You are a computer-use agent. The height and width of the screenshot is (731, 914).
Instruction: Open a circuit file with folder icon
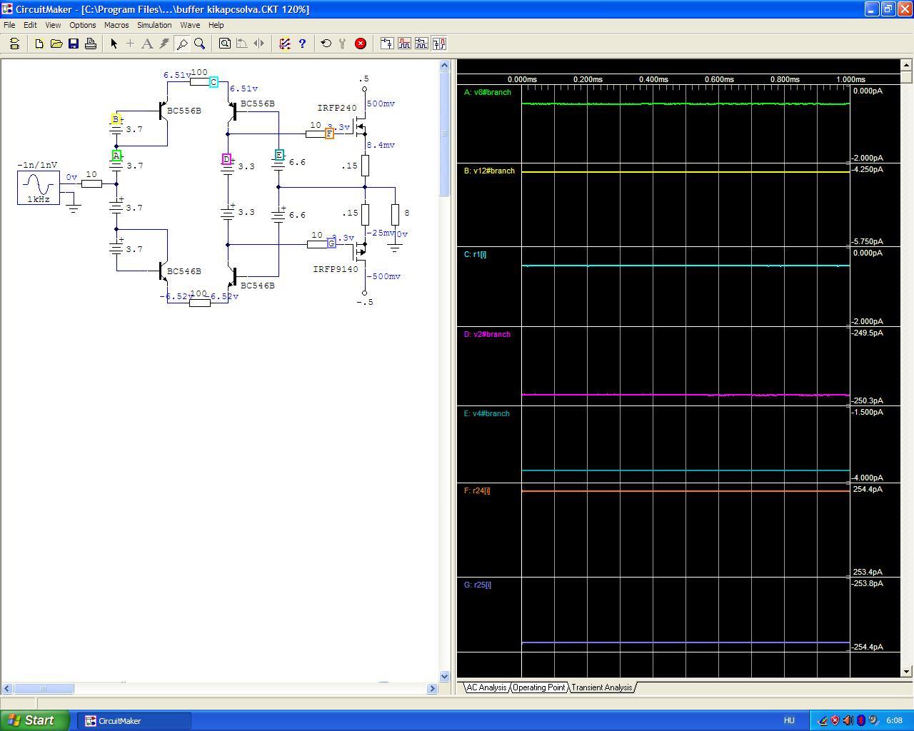tap(56, 44)
